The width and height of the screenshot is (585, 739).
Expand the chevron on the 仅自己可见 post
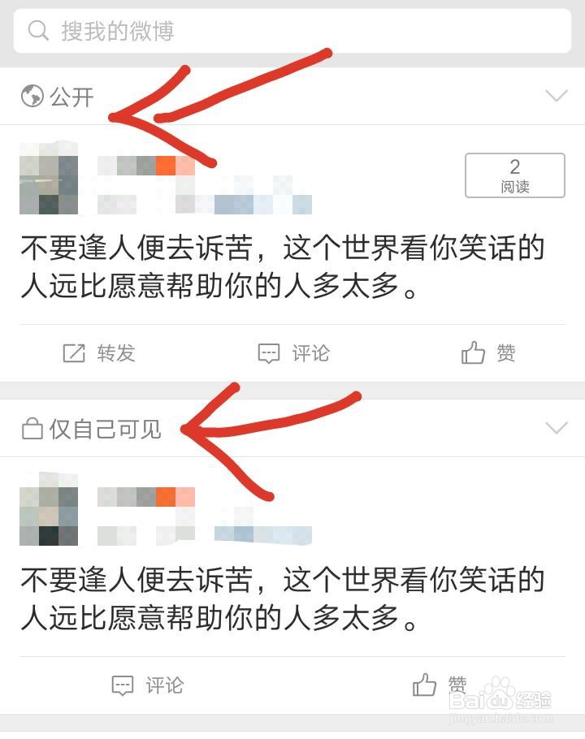(x=557, y=427)
